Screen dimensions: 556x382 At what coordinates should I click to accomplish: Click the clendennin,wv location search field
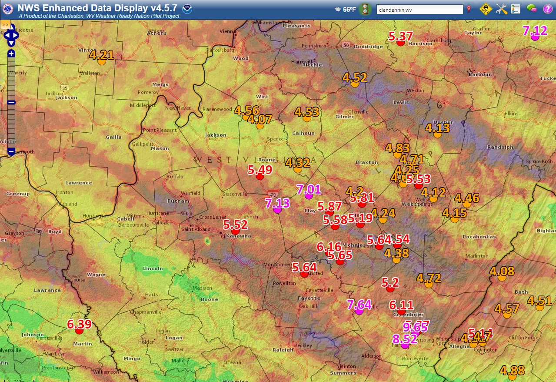tap(419, 10)
